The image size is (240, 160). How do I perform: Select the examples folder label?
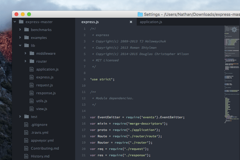pyautogui.click(x=39, y=38)
